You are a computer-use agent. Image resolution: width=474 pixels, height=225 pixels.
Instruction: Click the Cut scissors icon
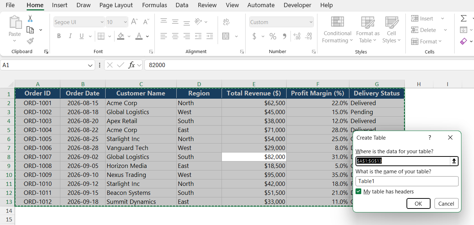coord(30,19)
